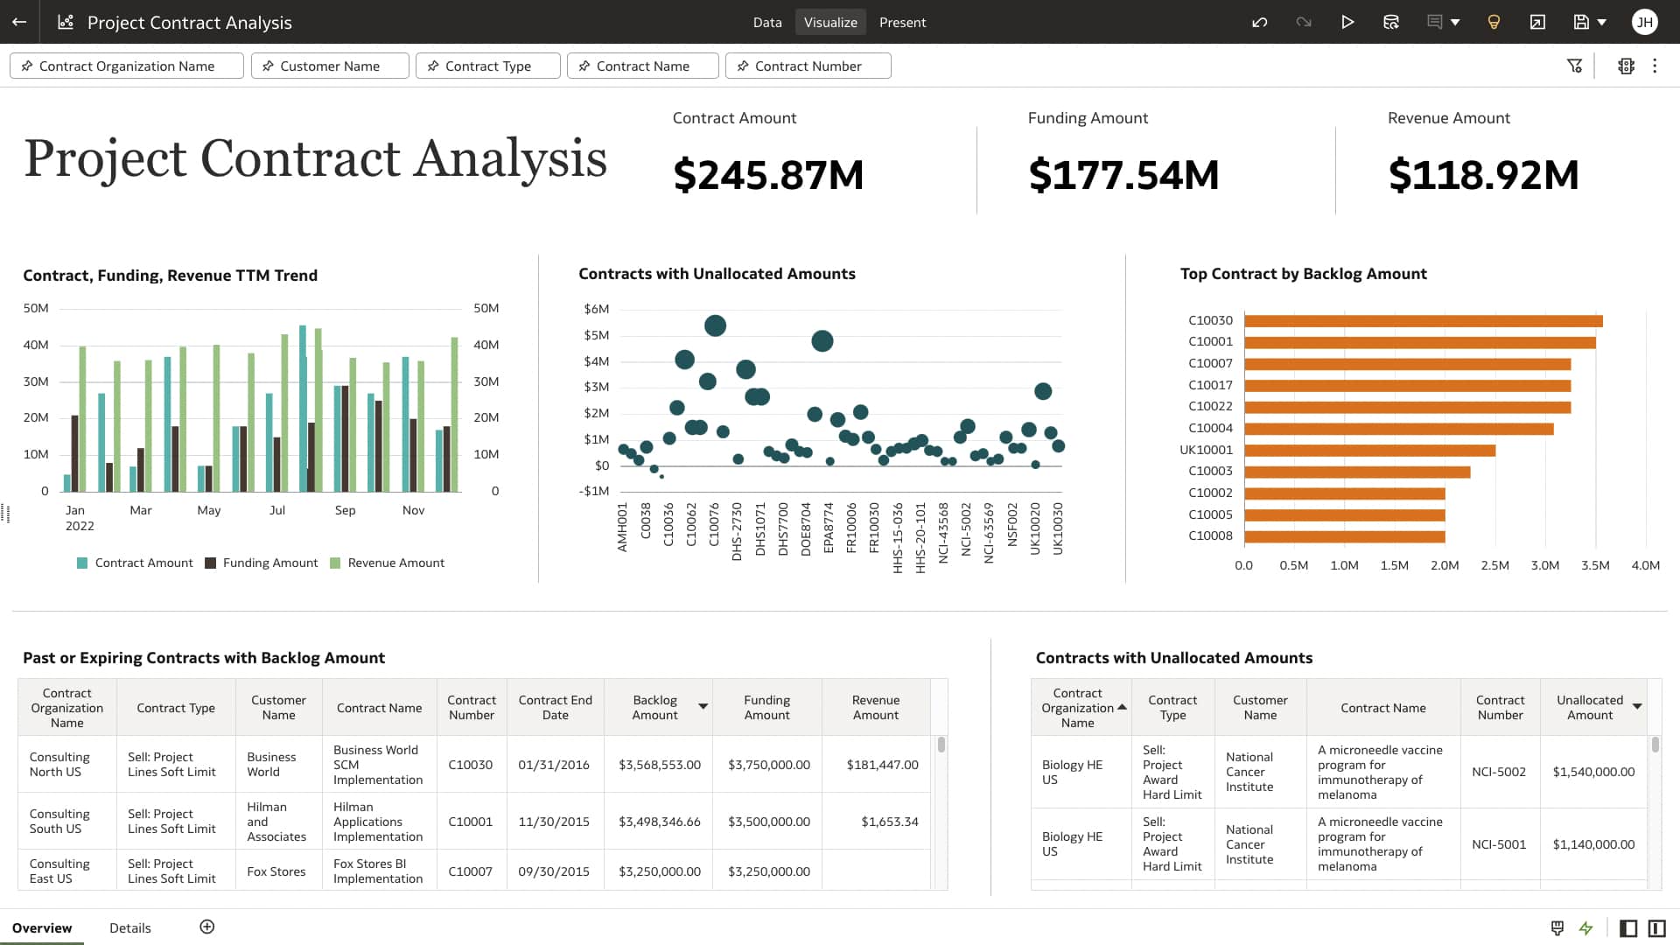Open the data refresh icon
Screen dimensions: 1680x945
click(x=1391, y=22)
